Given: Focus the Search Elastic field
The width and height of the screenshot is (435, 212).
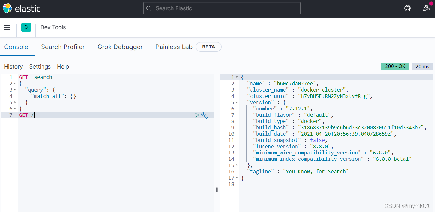Looking at the screenshot, I should click(x=222, y=8).
